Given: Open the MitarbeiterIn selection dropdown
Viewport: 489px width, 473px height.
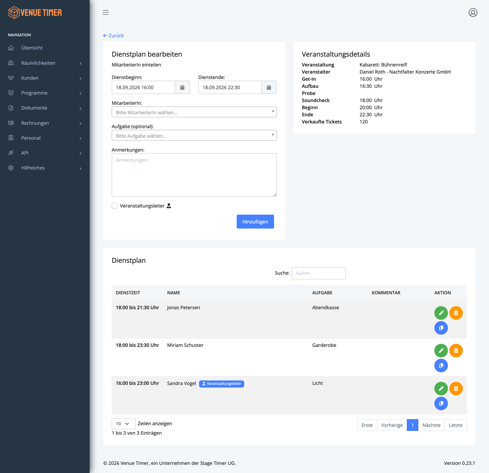Looking at the screenshot, I should coord(194,112).
